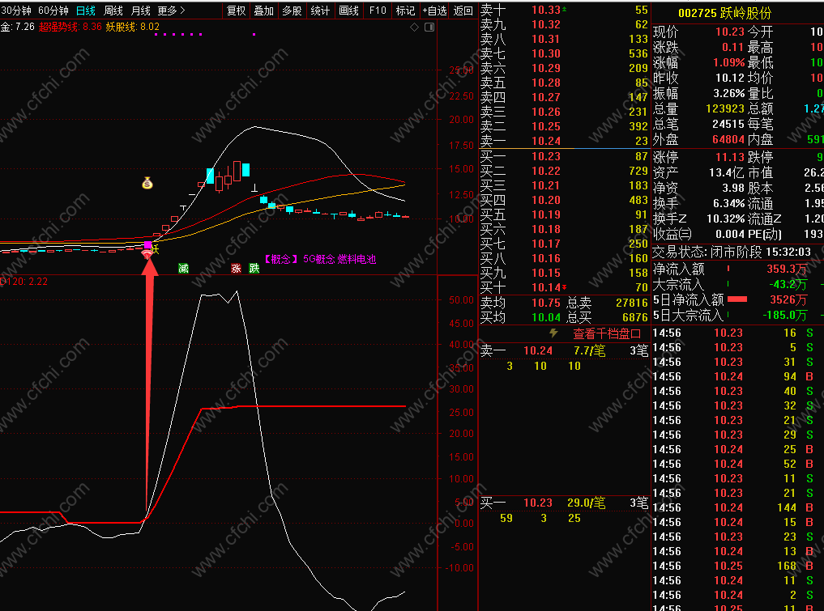The height and width of the screenshot is (611, 824).
Task: Expand the 更多 periods menu
Action: pyautogui.click(x=171, y=11)
